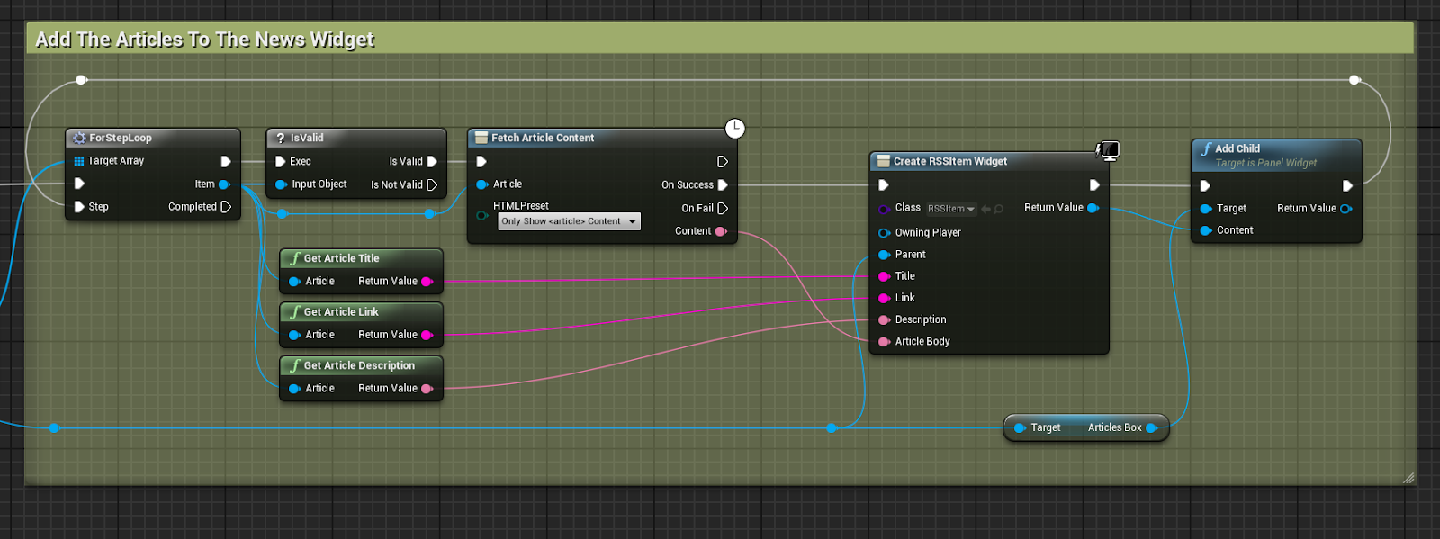Open the HTMLPreset dropdown on Fetch Article Content
The image size is (1440, 539).
coord(569,221)
